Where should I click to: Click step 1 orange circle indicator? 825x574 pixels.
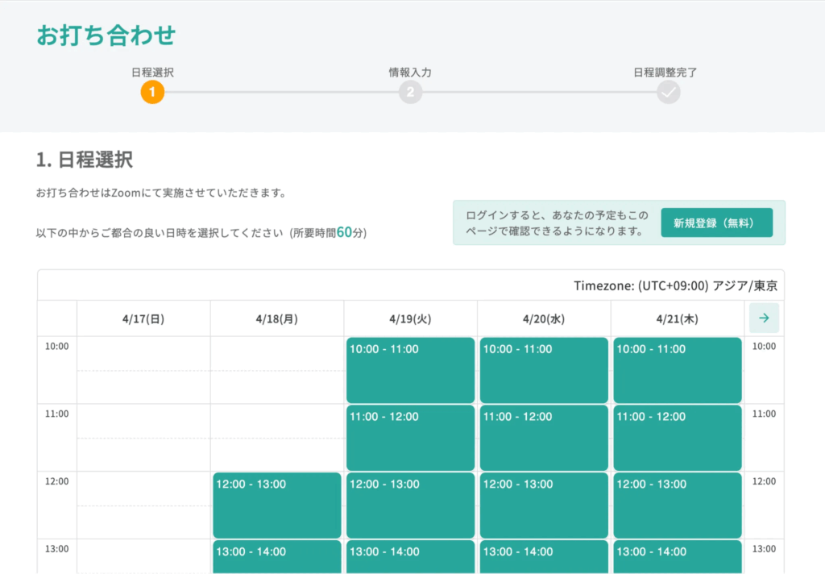(152, 93)
